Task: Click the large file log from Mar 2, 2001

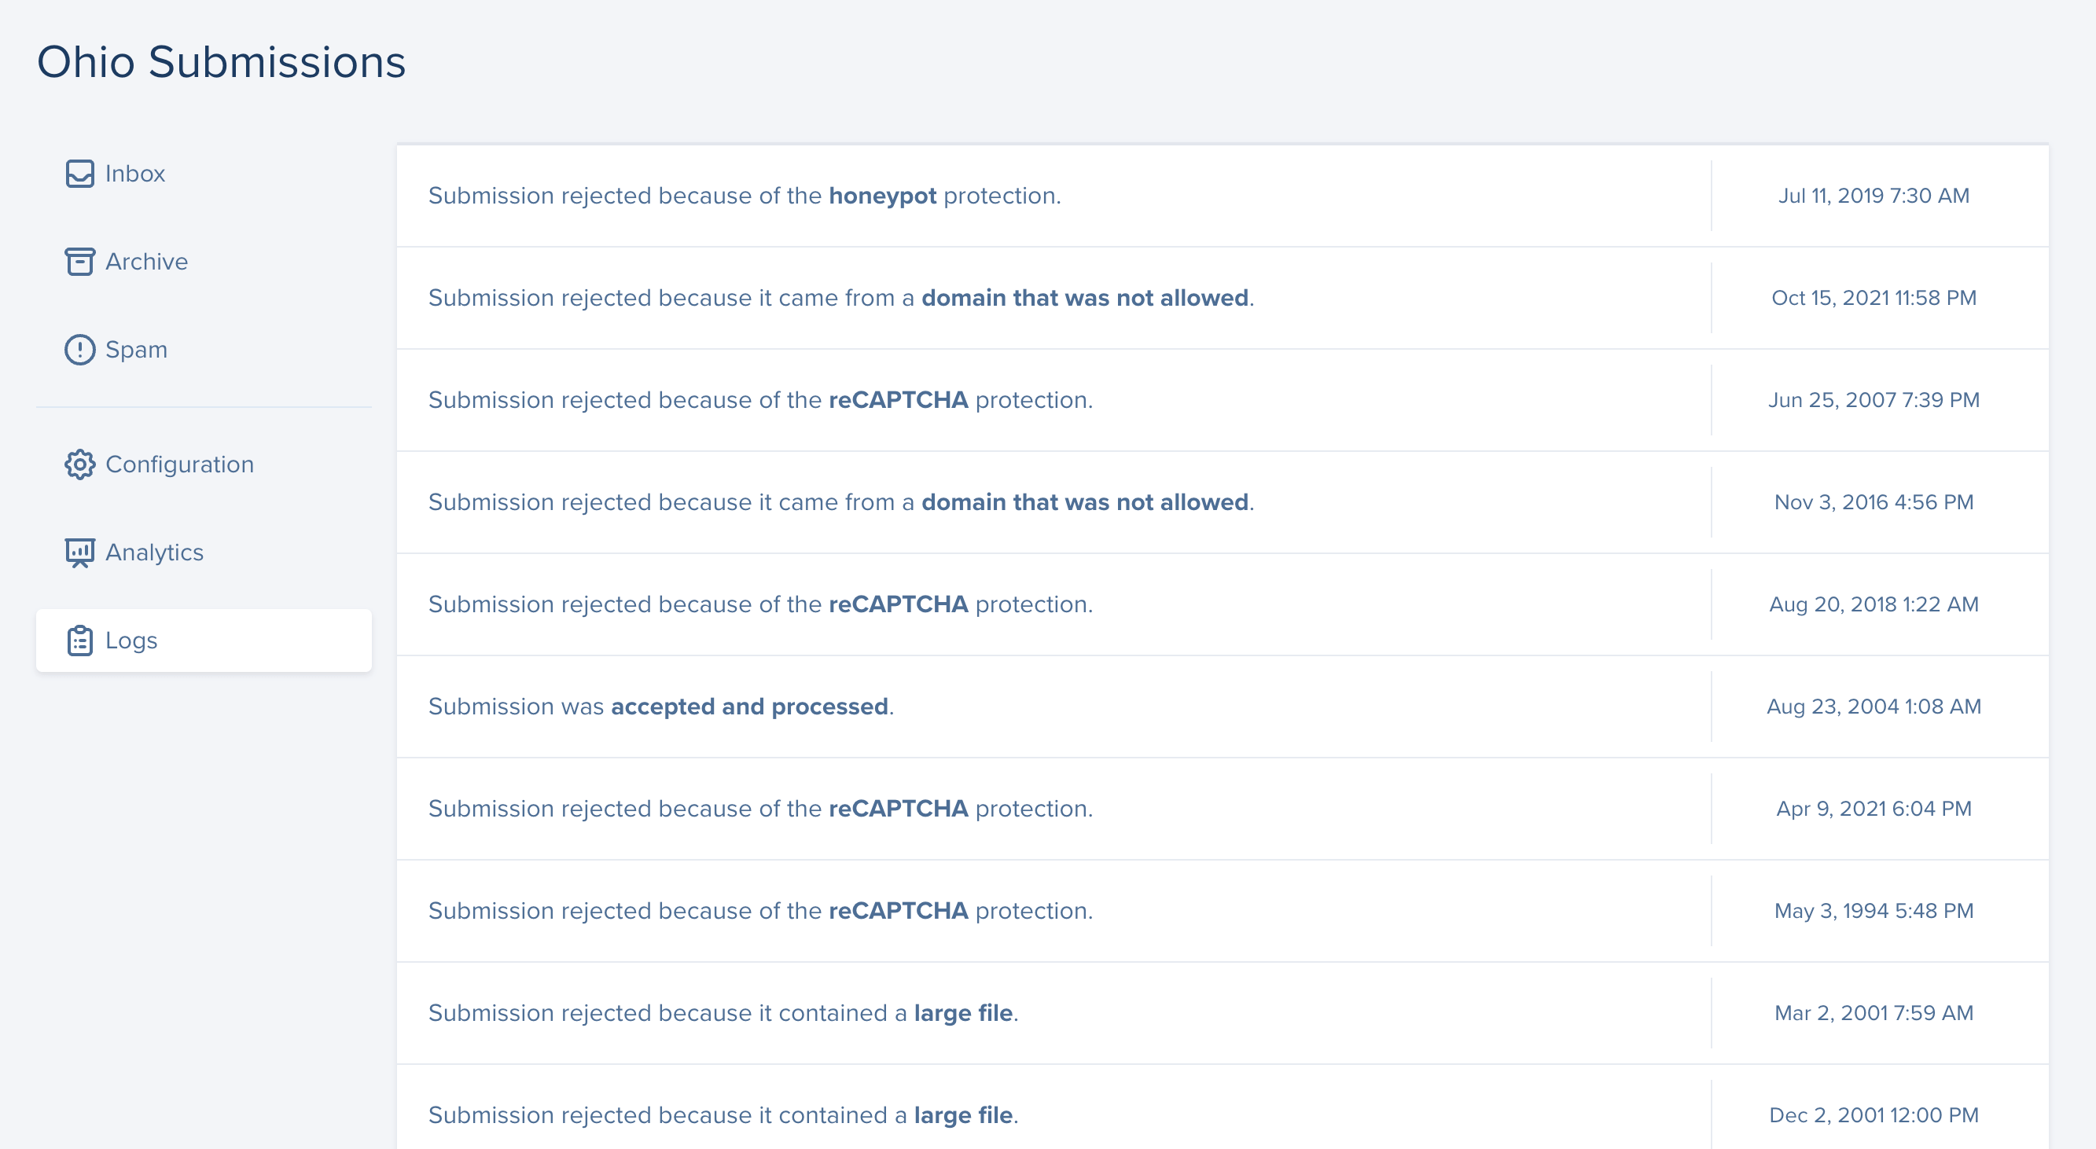Action: pyautogui.click(x=723, y=1013)
